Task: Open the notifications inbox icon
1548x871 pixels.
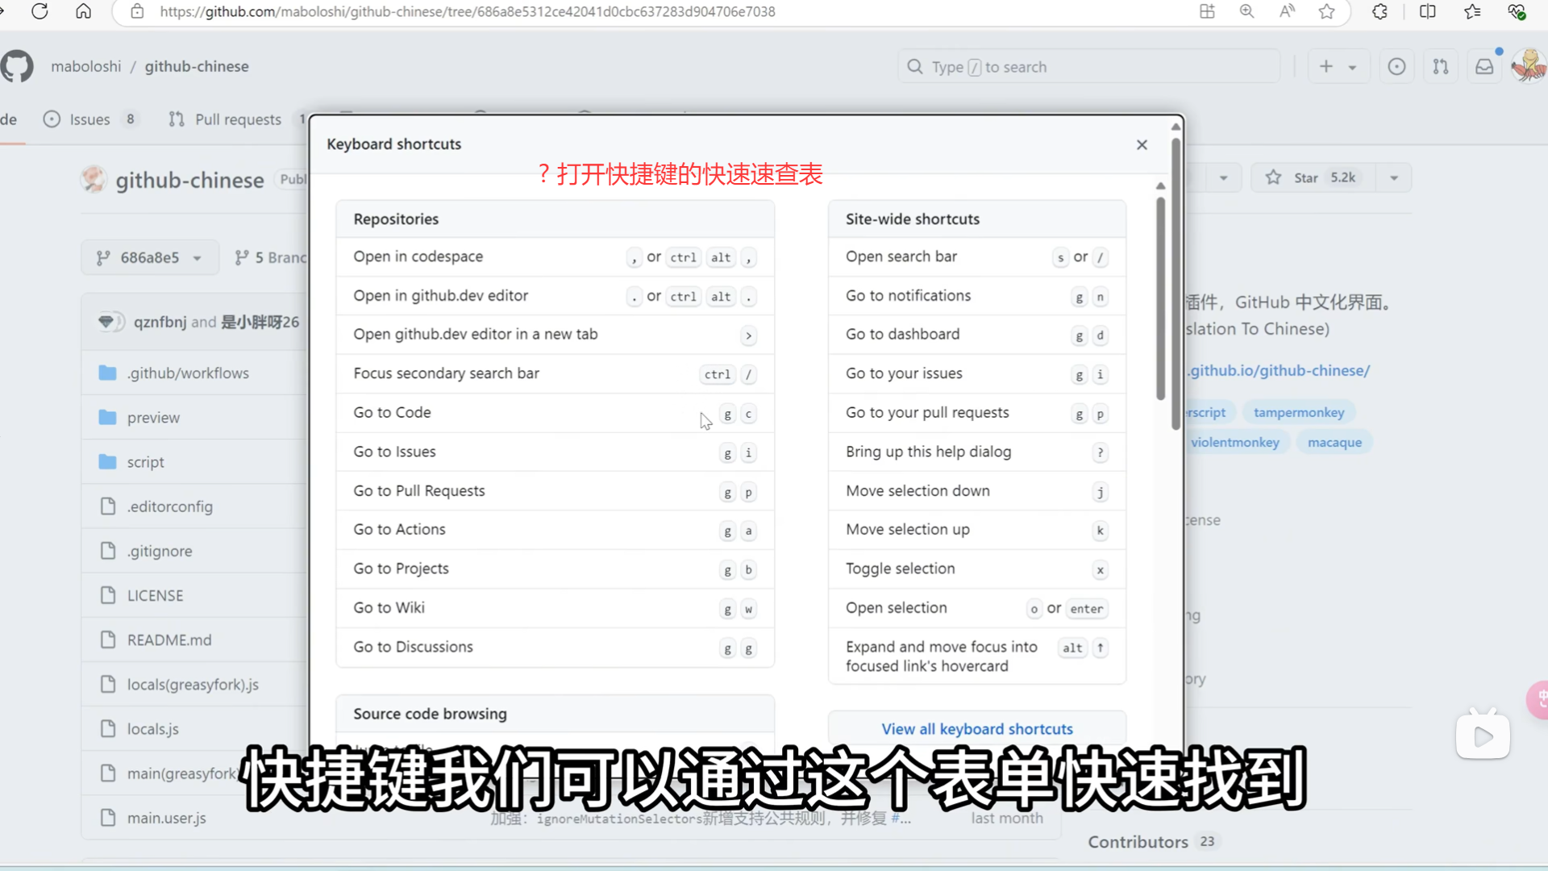Action: tap(1483, 67)
